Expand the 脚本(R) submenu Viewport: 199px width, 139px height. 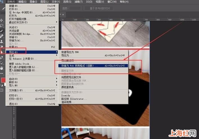[32, 82]
